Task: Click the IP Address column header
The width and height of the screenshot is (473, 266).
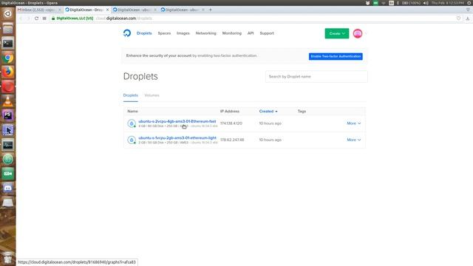Action: [x=230, y=112]
